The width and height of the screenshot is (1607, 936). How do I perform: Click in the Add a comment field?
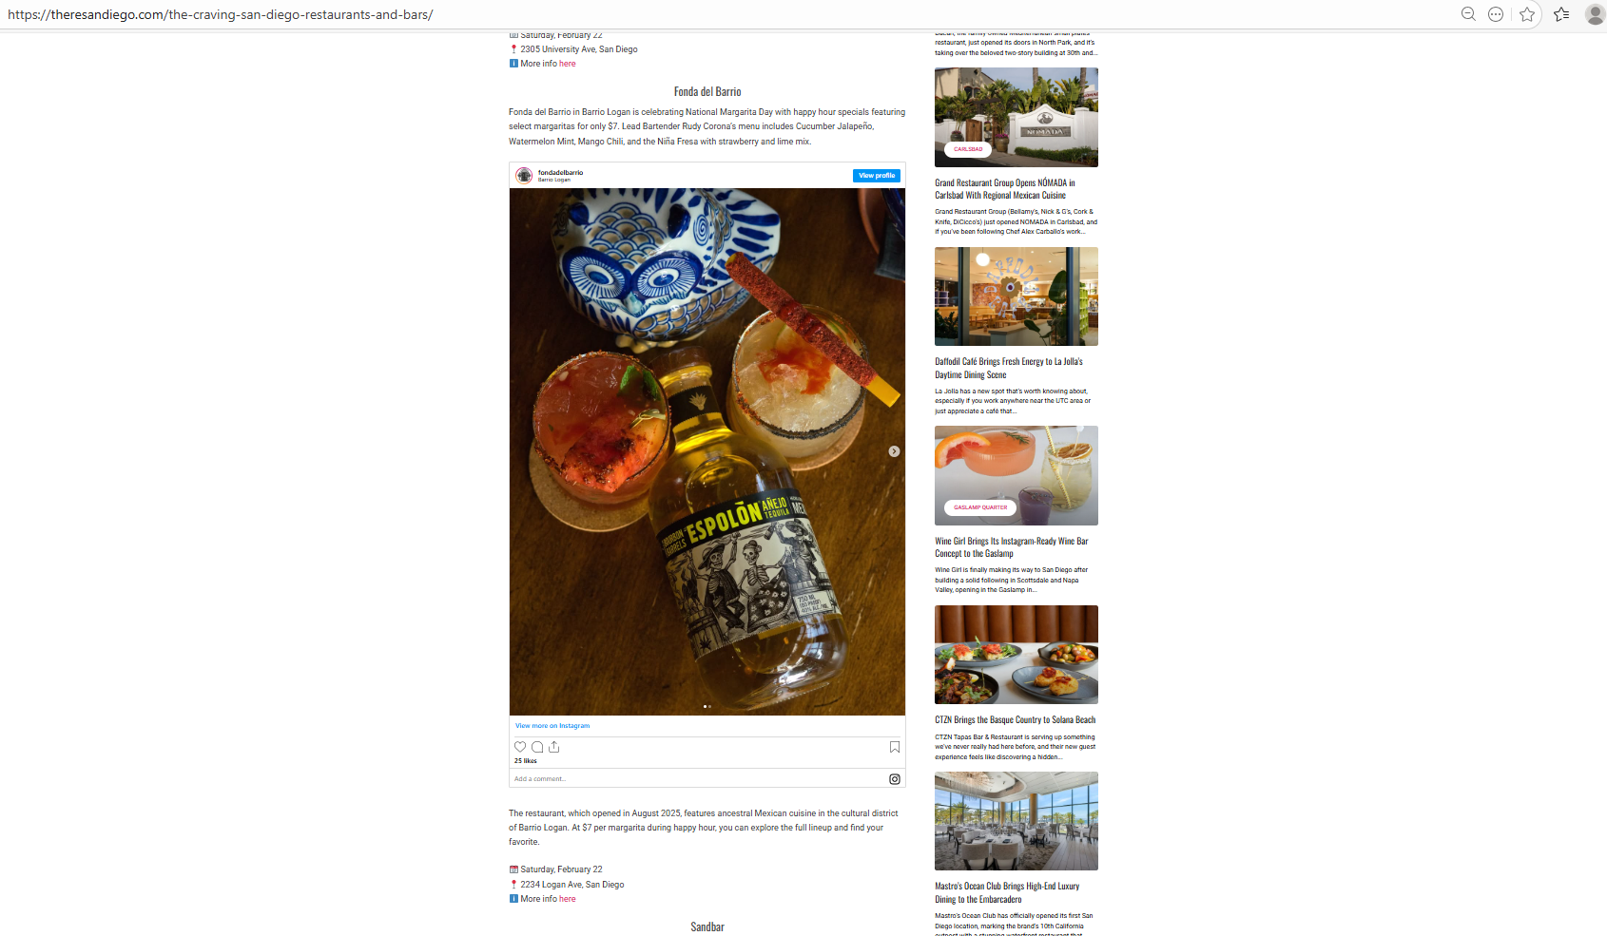pos(699,779)
